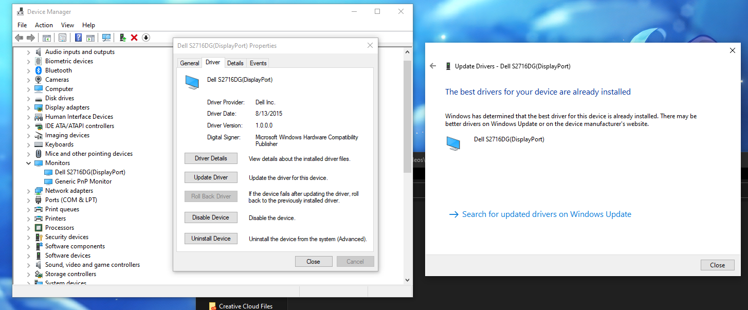The height and width of the screenshot is (310, 748).
Task: Click the webcam icon beside Cameras
Action: [39, 80]
